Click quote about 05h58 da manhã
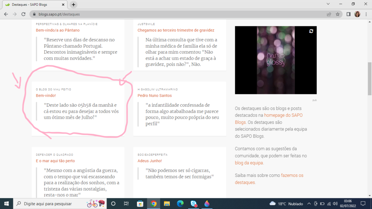Viewport: 372px width, 209px height. pos(81,111)
